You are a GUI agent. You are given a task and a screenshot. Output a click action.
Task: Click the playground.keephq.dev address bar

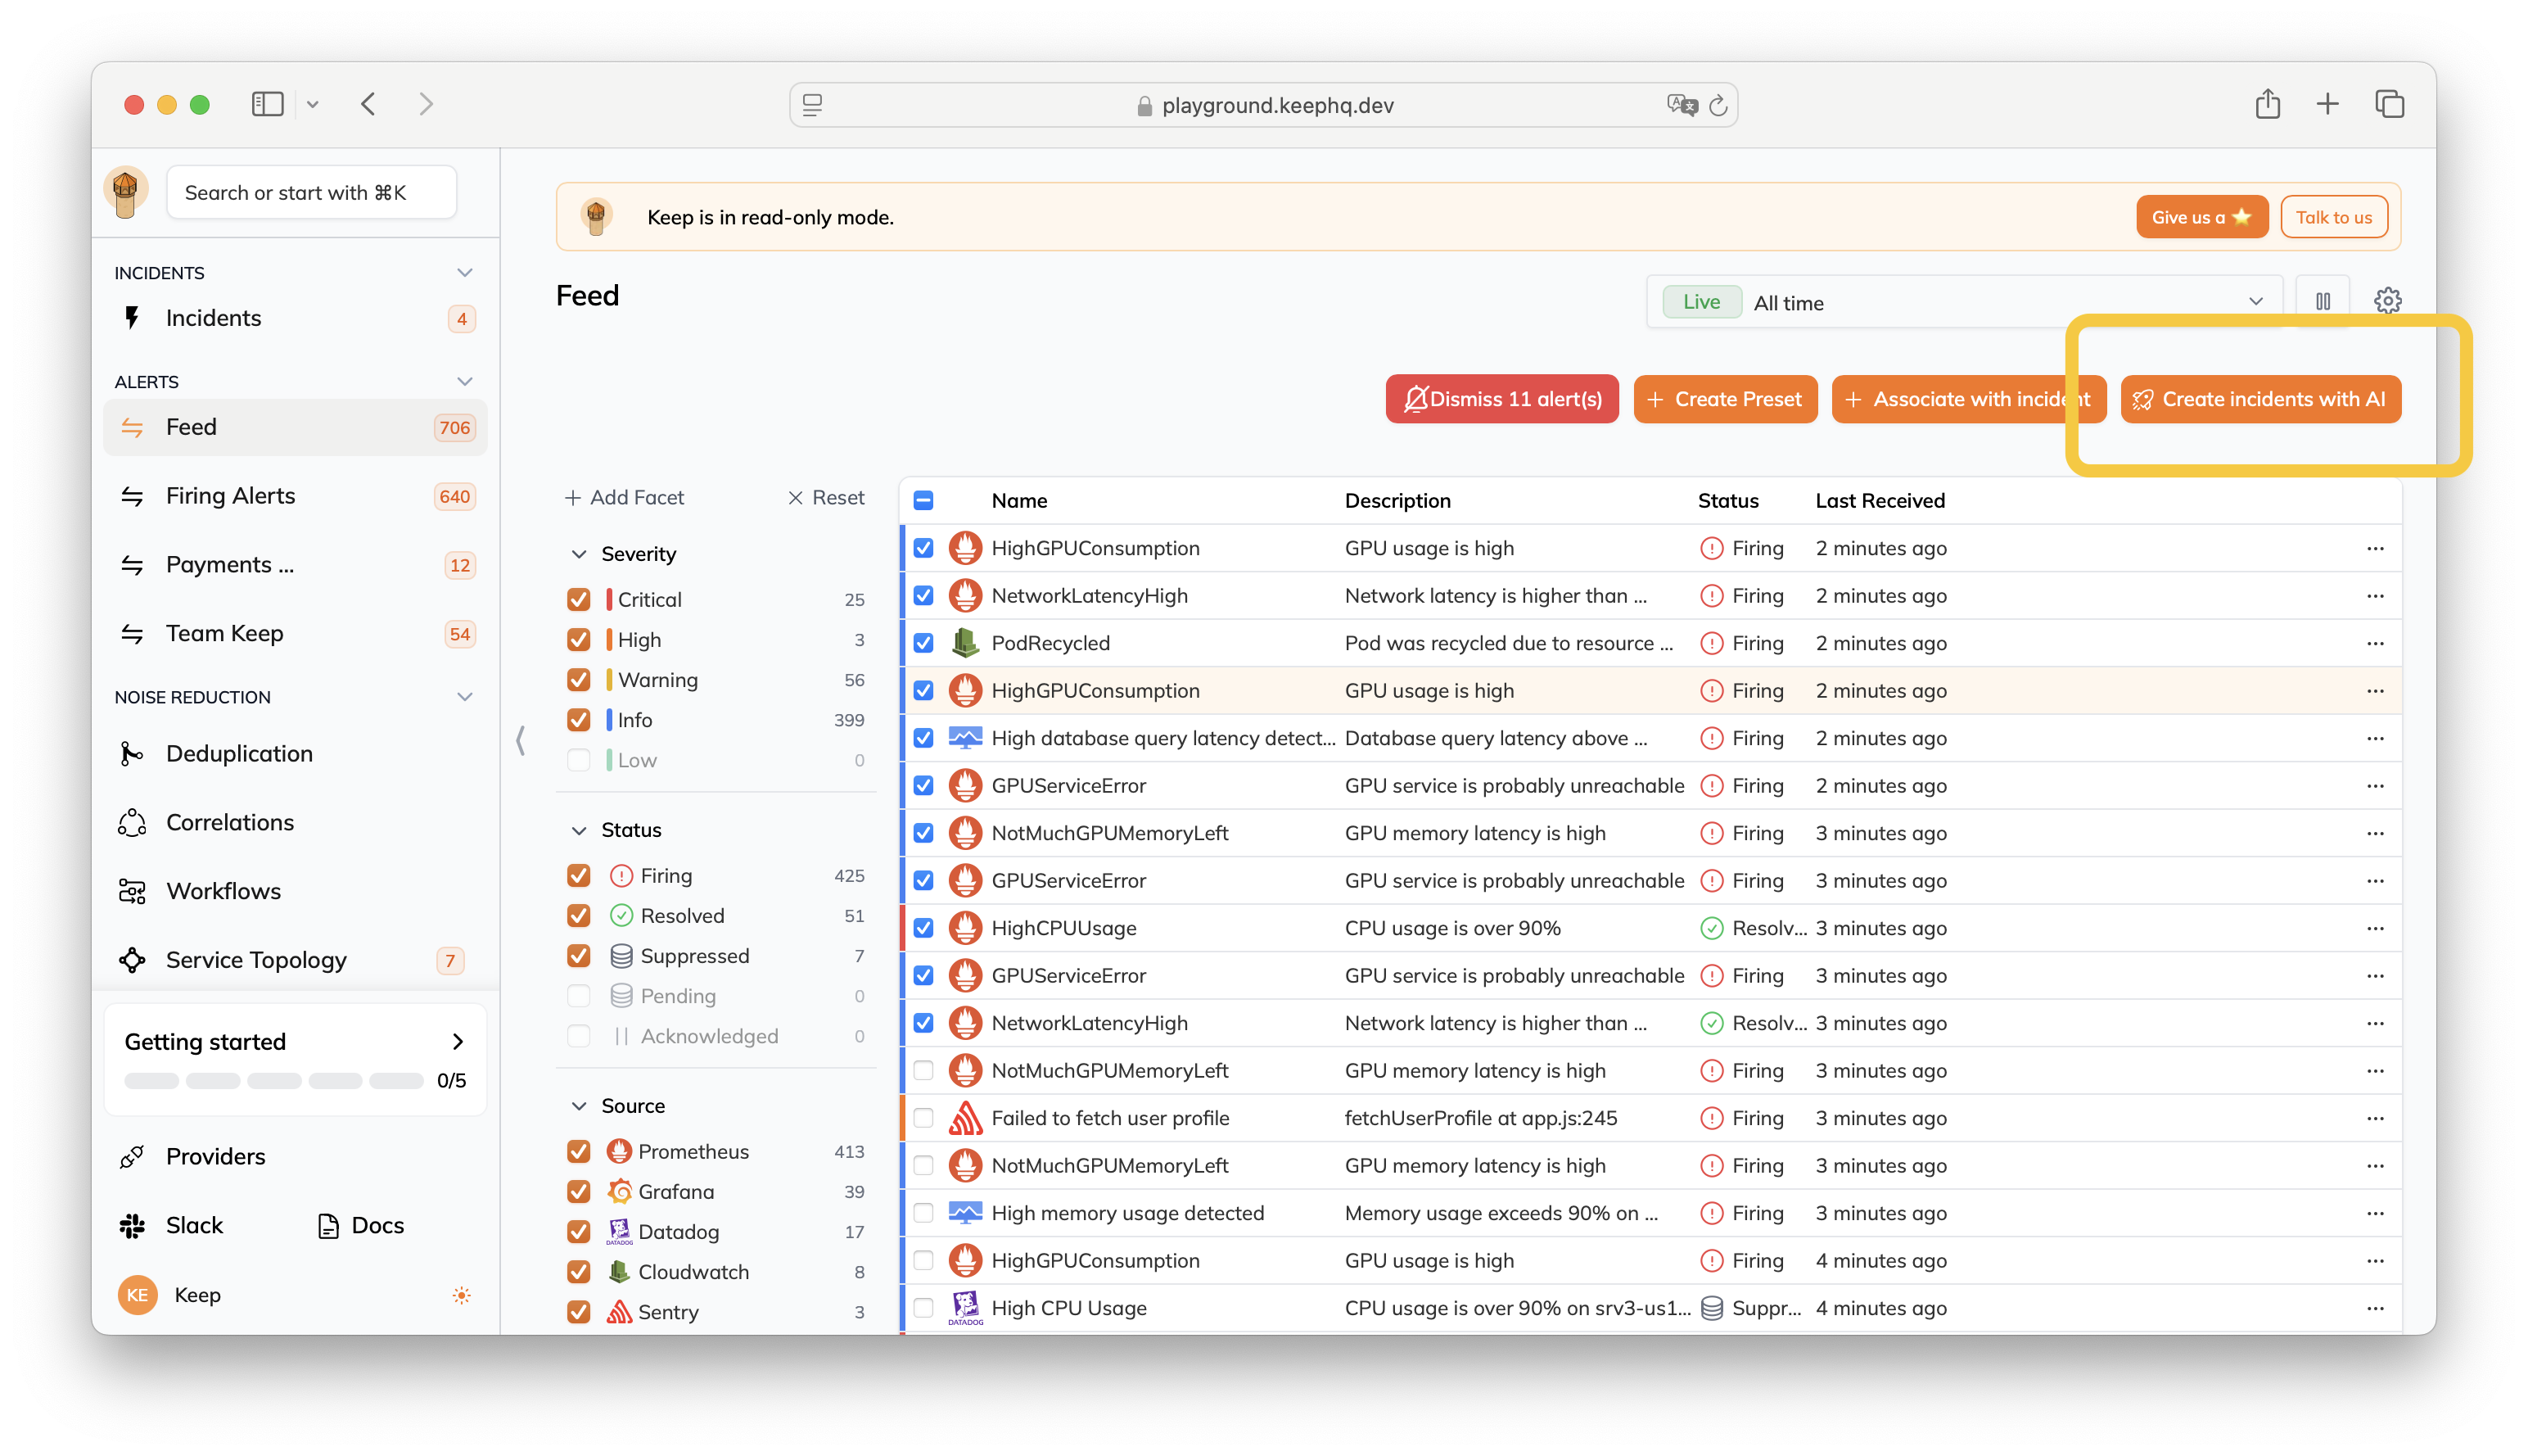point(1262,105)
